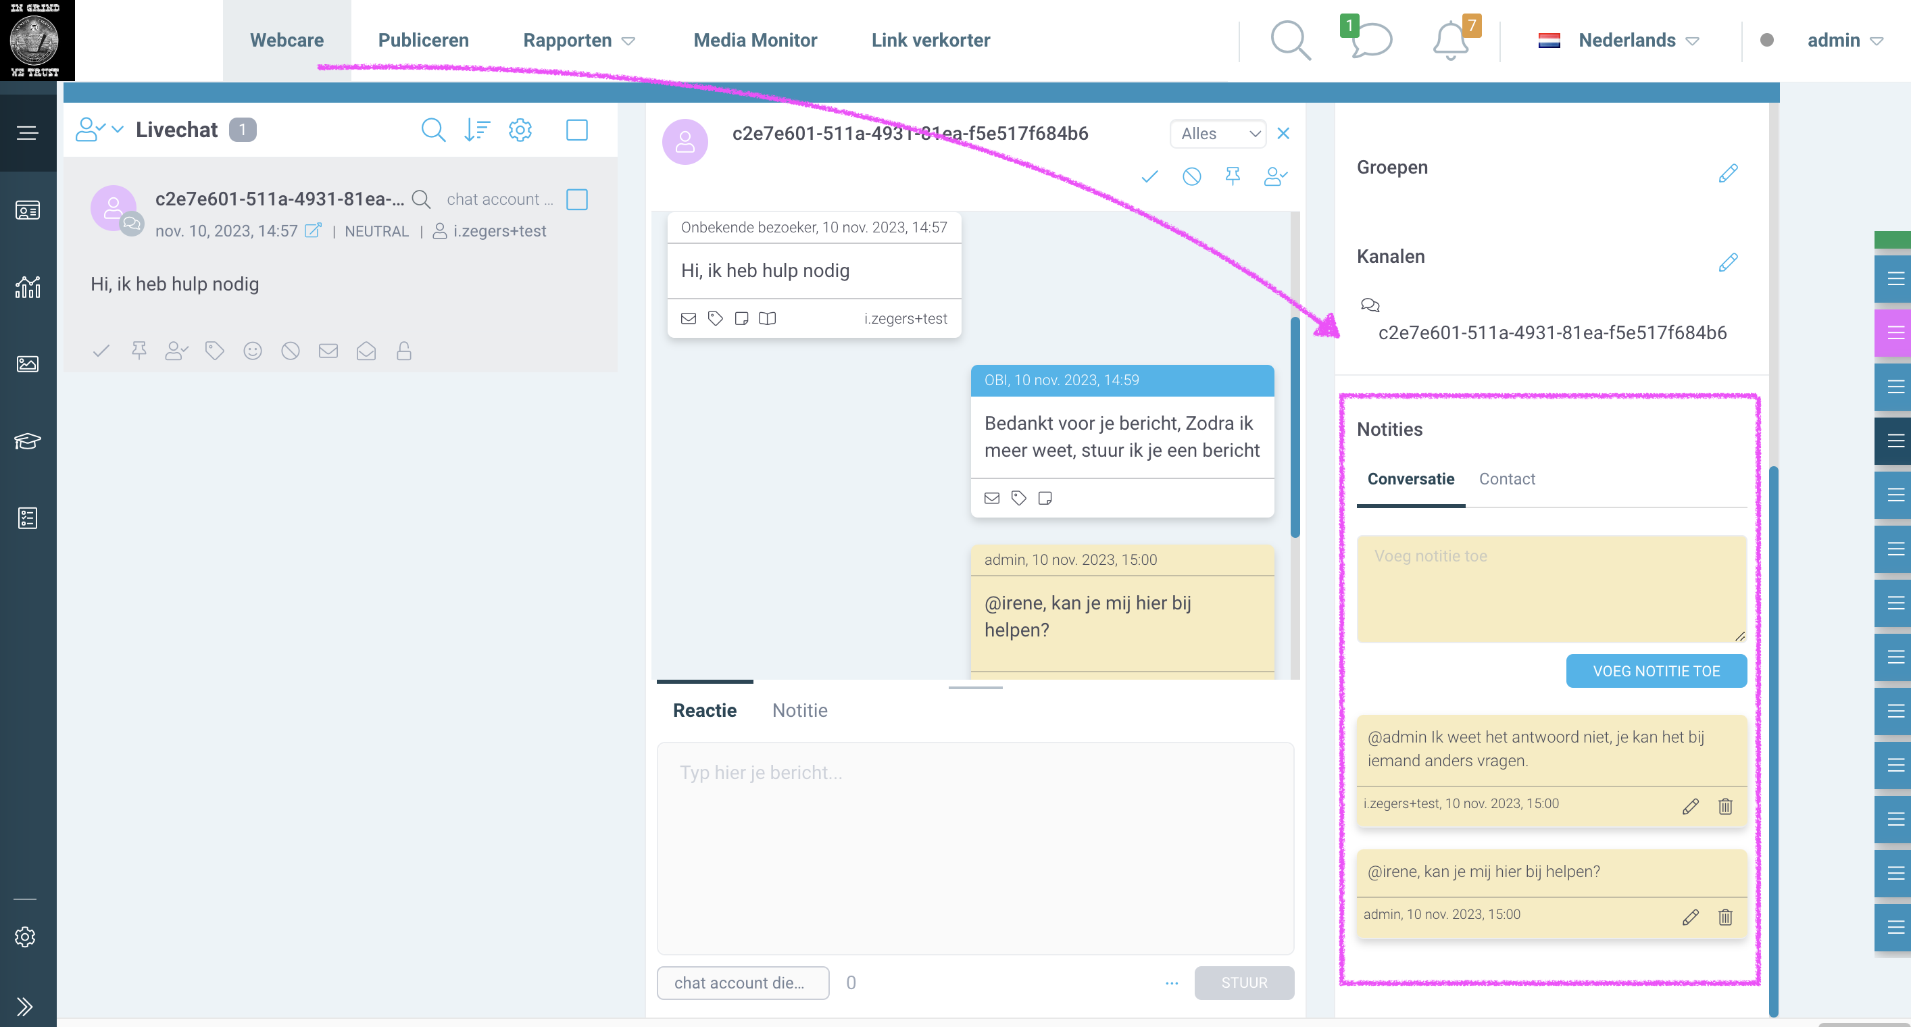Open the contact card icon in sidebar
Viewport: 1911px width, 1027px height.
(28, 211)
